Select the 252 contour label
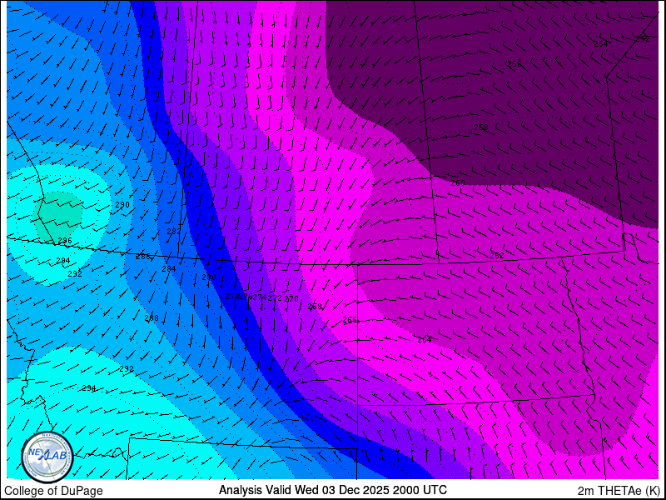666x500 pixels. pyautogui.click(x=642, y=38)
